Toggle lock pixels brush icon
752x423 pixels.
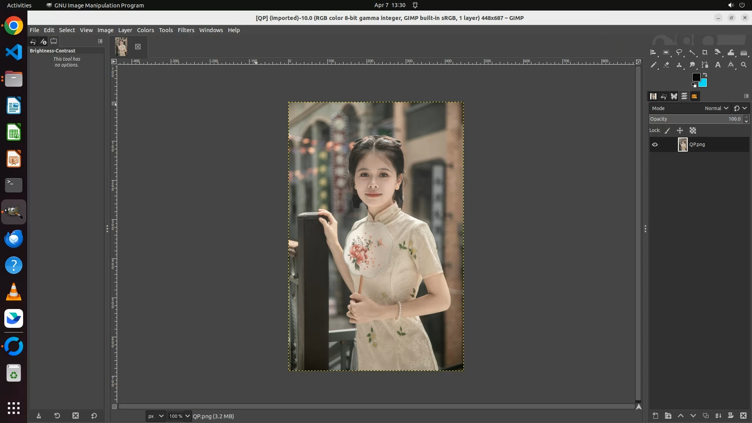point(667,130)
